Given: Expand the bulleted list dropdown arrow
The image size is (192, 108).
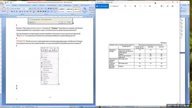Looking at the screenshot, I should click(x=40, y=9).
